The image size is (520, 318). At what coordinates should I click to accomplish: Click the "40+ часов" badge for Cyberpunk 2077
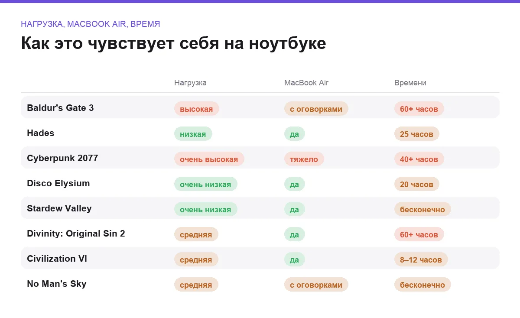point(419,159)
